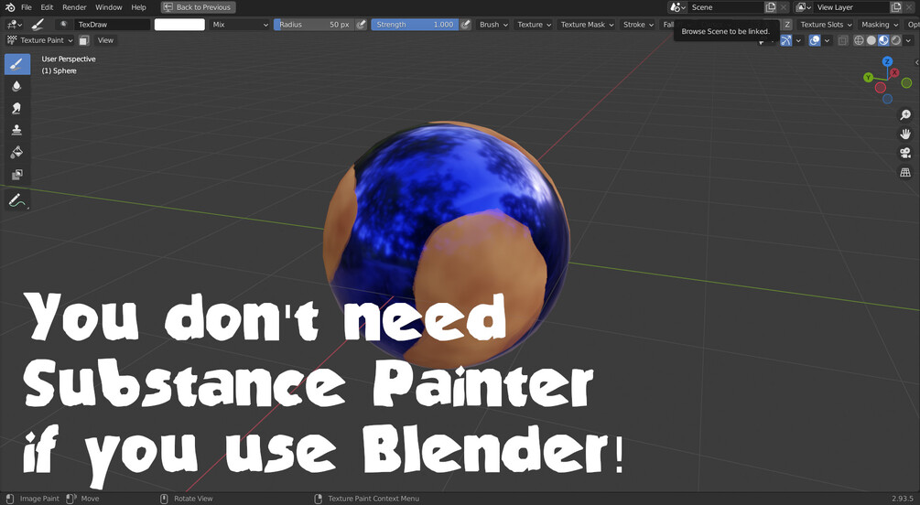Click the Back to Previous button

[199, 7]
